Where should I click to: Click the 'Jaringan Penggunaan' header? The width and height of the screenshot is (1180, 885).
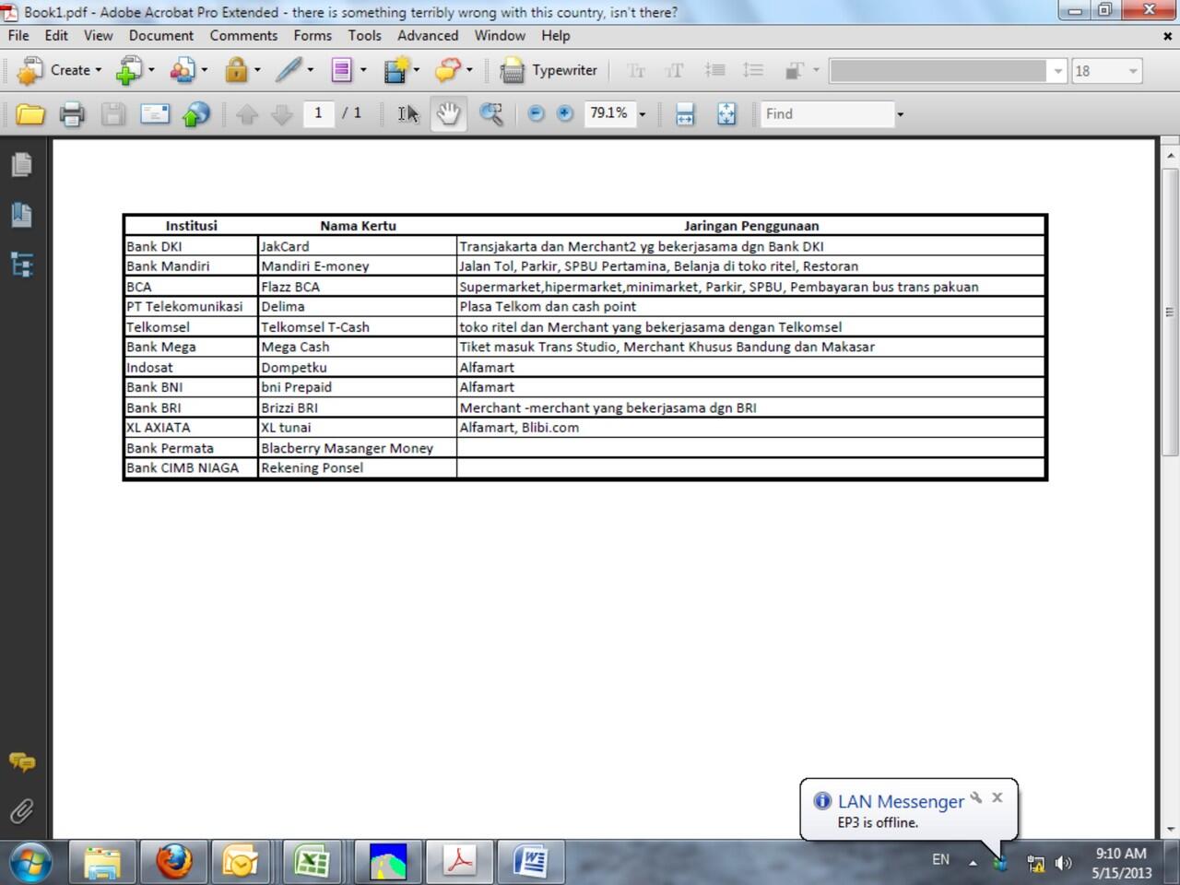coord(751,226)
